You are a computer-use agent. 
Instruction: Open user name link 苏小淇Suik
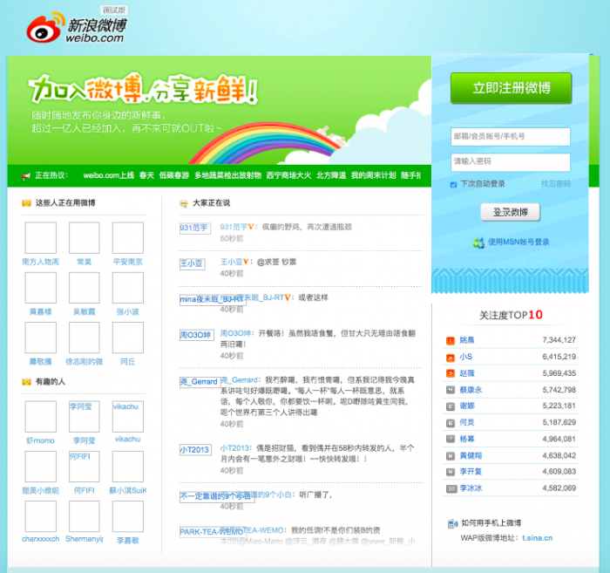tap(127, 490)
